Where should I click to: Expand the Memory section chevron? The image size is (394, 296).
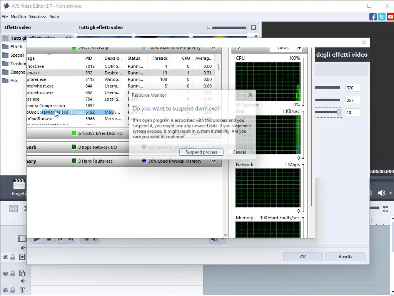pyautogui.click(x=214, y=161)
